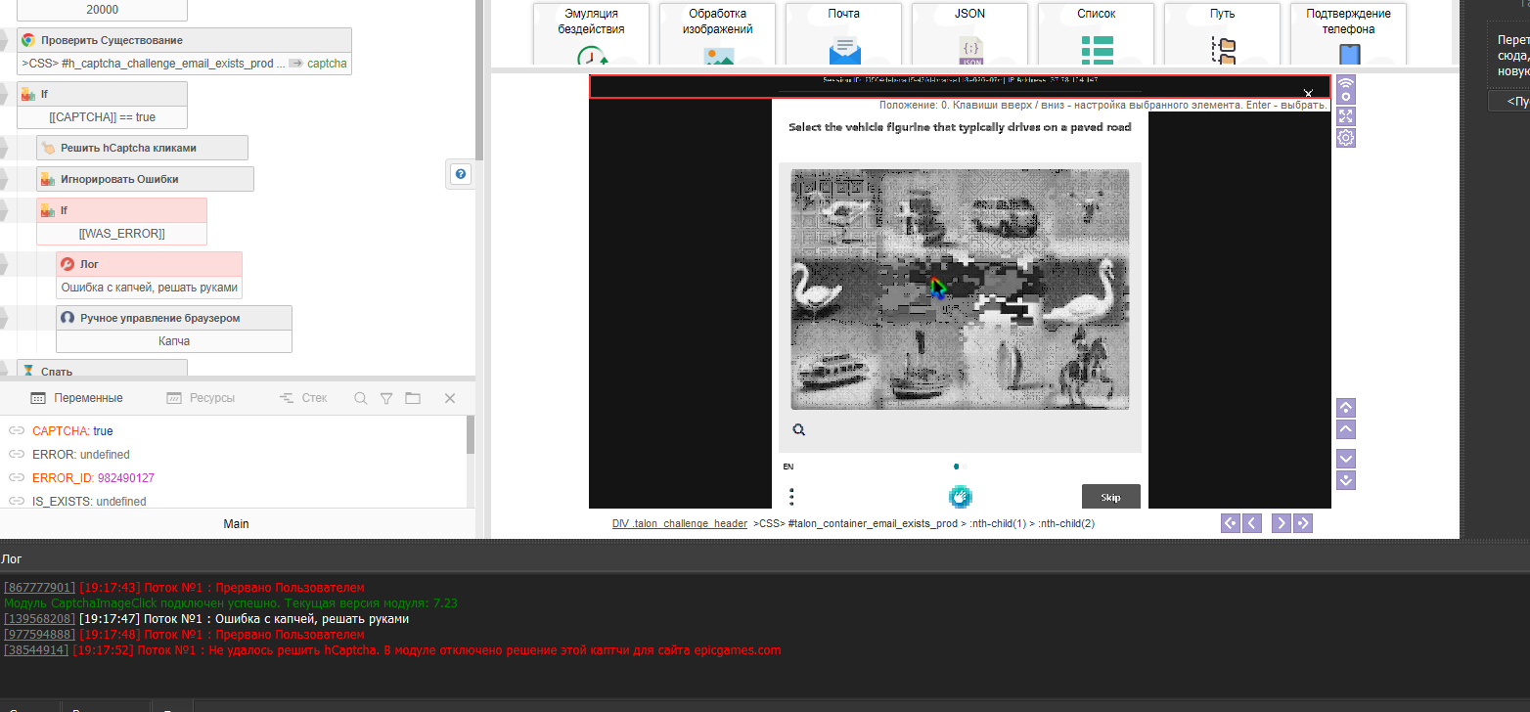This screenshot has height=712, width=1530.
Task: Open the browser settings gear icon
Action: click(1346, 138)
